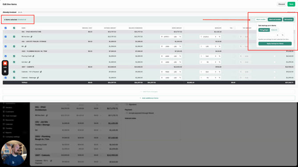This screenshot has width=298, height=167.
Task: Click Mark taxable button
Action: [x=261, y=20]
